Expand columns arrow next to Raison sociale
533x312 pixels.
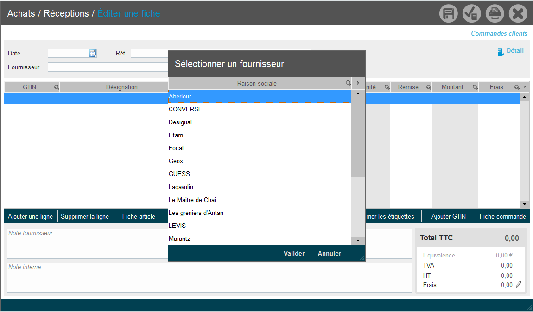pos(358,83)
